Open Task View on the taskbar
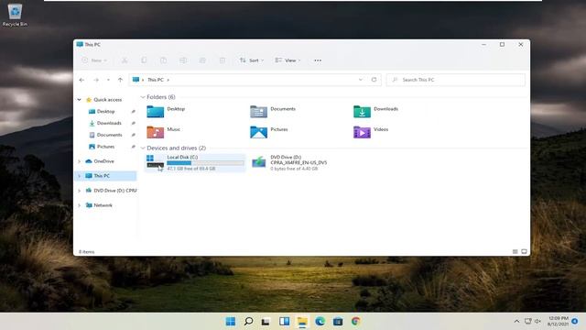 click(266, 322)
